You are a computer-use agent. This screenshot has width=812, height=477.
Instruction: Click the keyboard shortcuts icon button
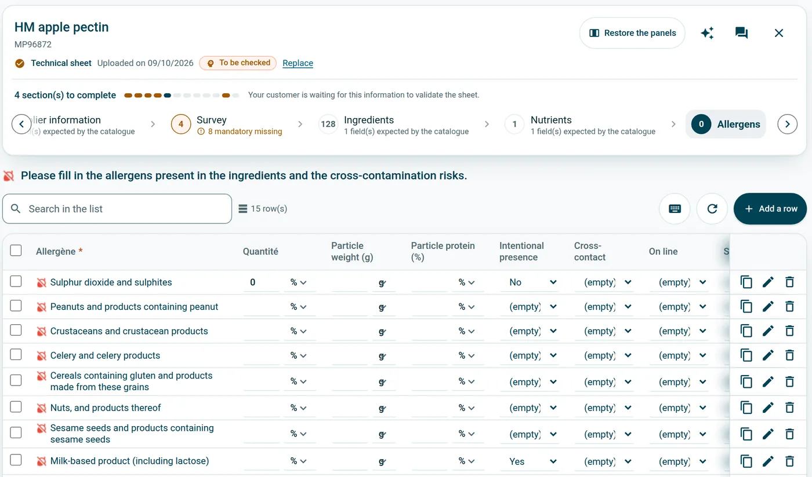(x=675, y=209)
